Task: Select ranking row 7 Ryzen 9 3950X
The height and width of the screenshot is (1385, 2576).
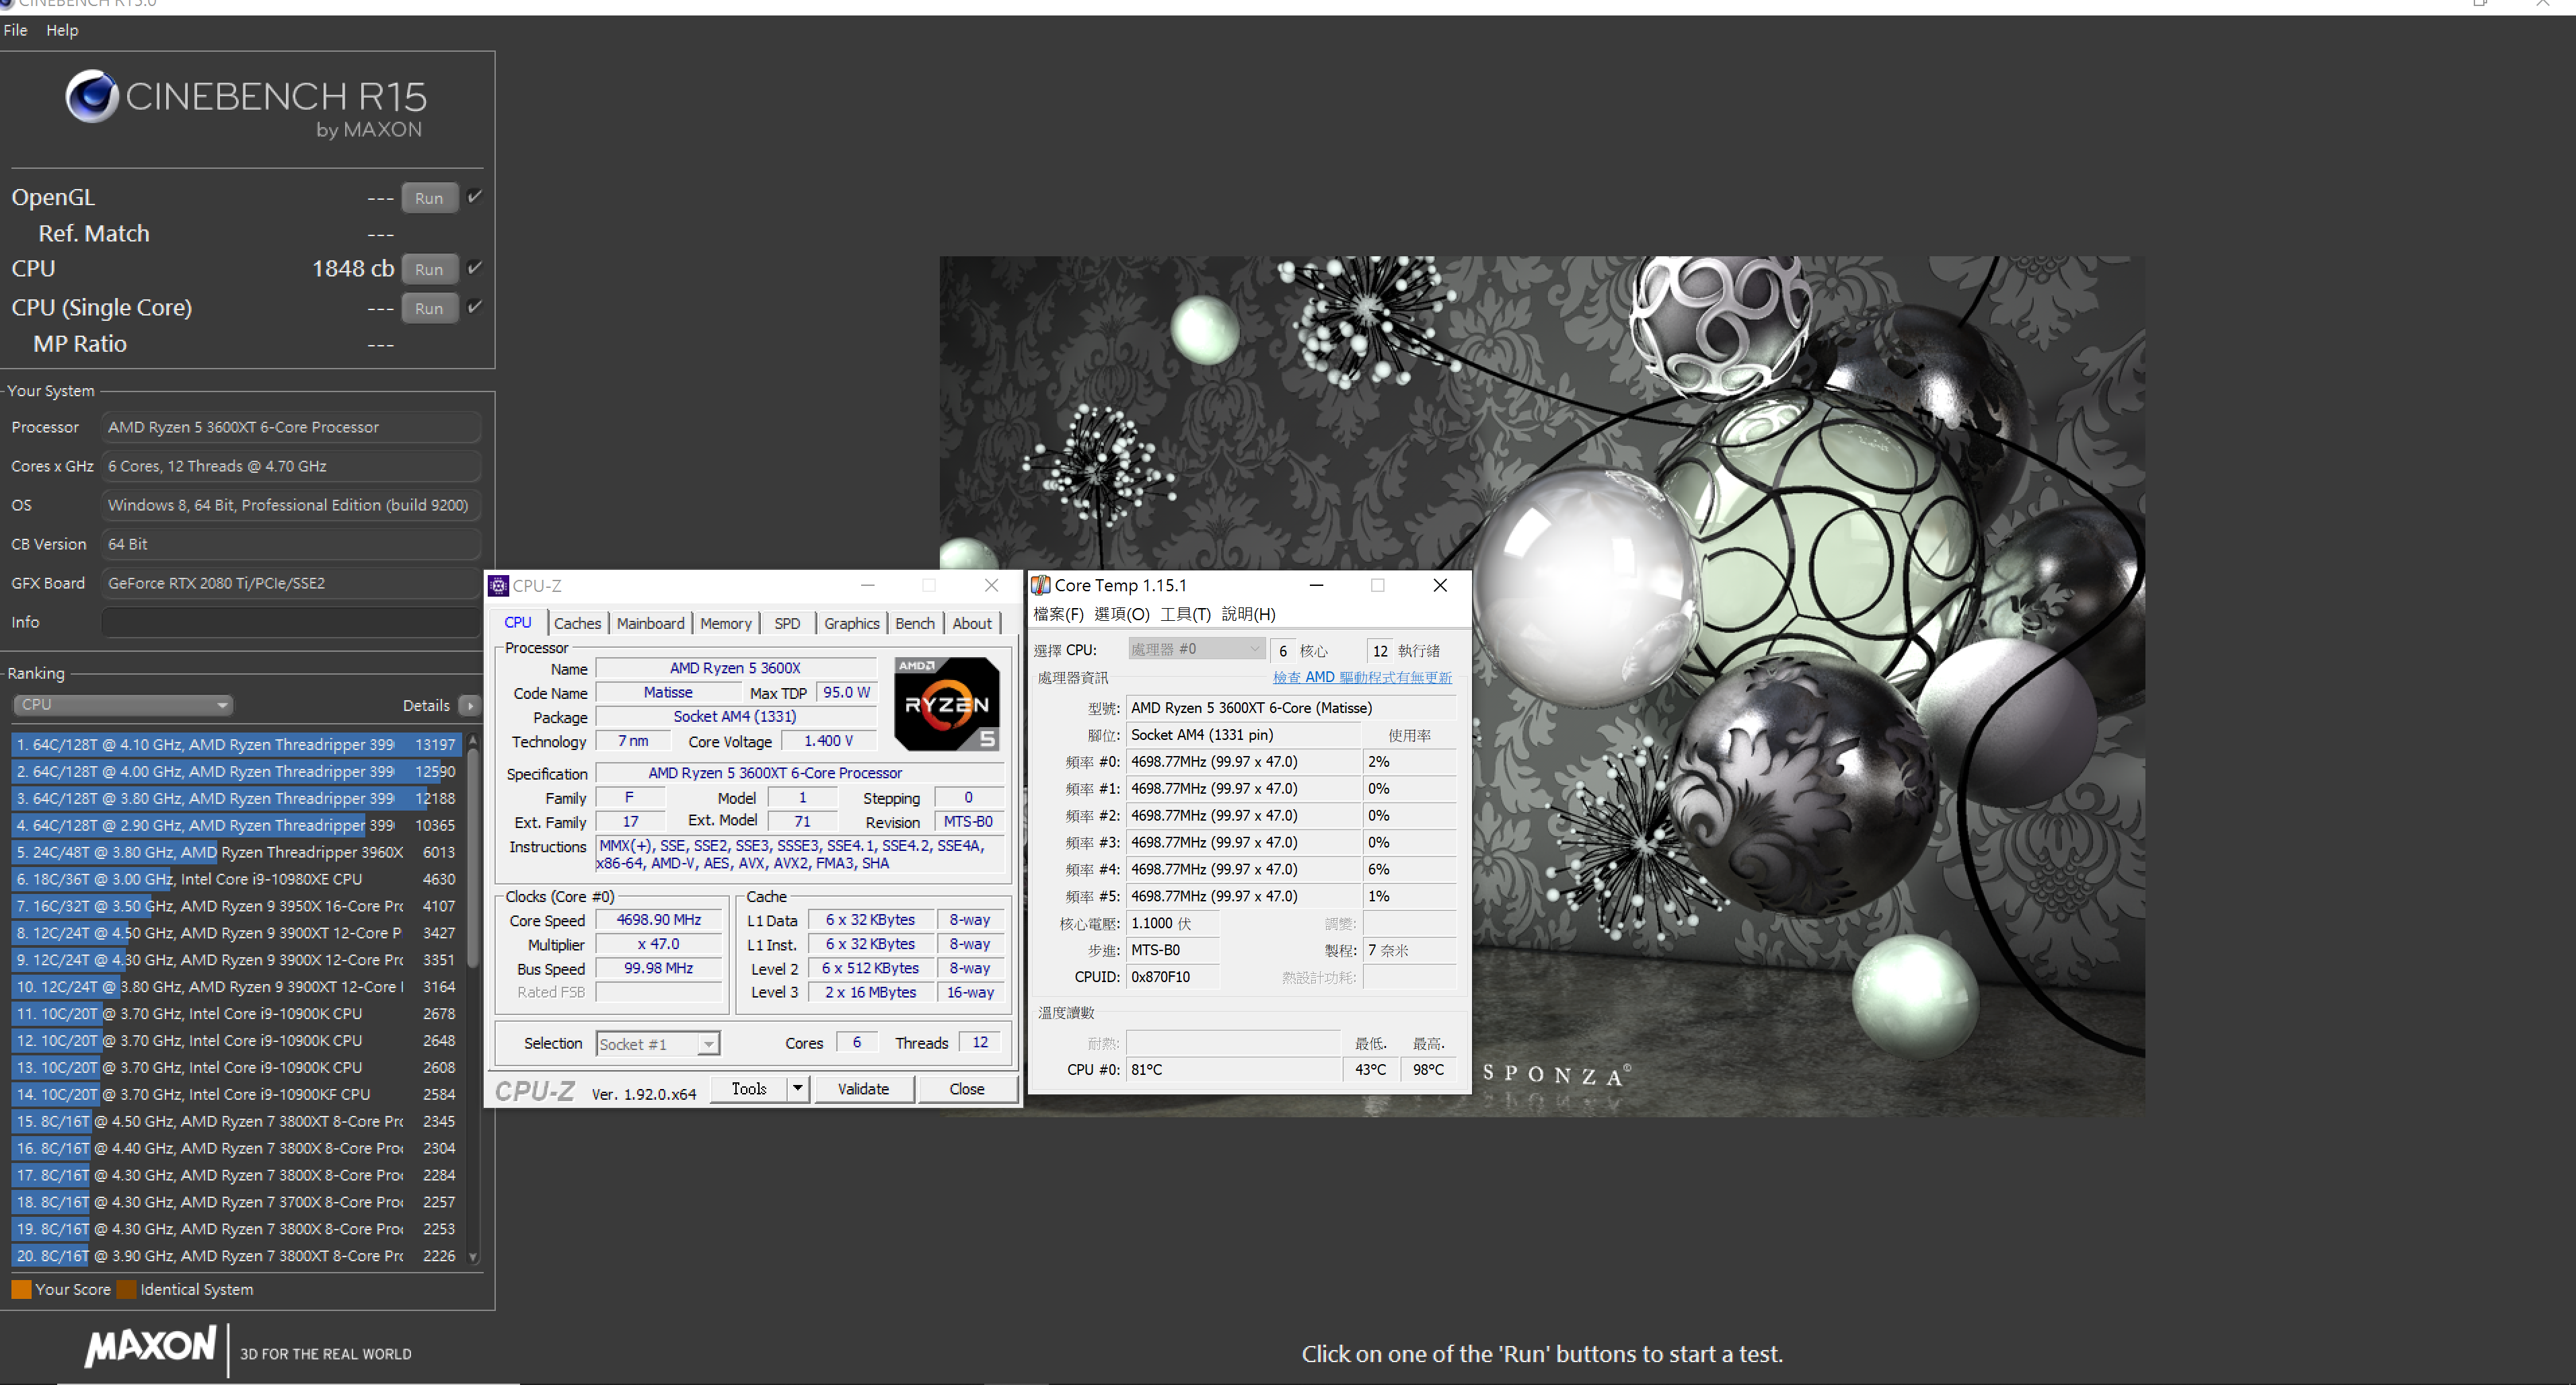Action: click(236, 906)
